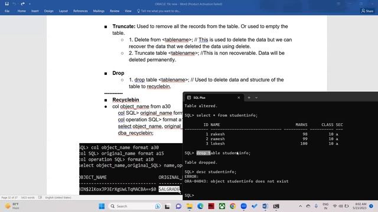Viewport: 378px width, 212px height.
Task: Open the ENG IN language switcher
Action: pyautogui.click(x=325, y=206)
